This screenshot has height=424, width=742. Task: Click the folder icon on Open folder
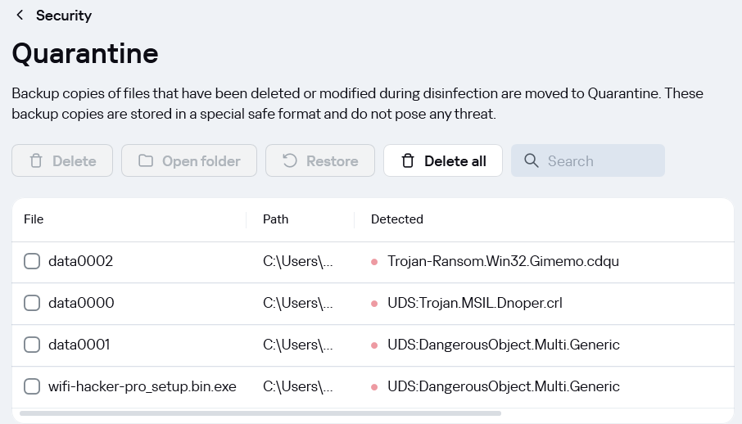point(145,161)
